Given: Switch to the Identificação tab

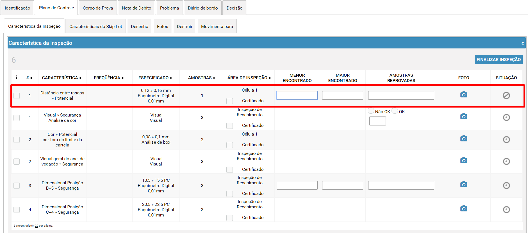Looking at the screenshot, I should 17,8.
